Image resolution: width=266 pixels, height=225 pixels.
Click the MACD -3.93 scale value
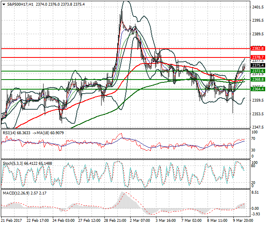tap(256, 214)
